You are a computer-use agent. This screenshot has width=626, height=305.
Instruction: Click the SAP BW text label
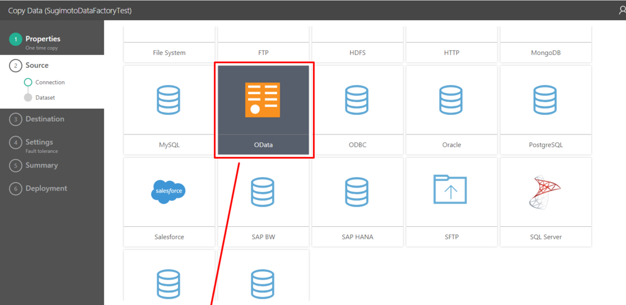coord(263,237)
